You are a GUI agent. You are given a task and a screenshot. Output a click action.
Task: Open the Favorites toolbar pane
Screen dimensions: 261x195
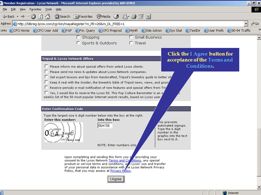(x=83, y=17)
